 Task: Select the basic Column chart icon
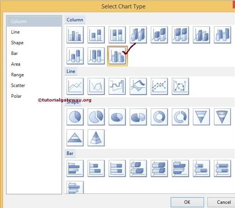[75, 35]
